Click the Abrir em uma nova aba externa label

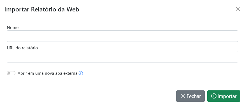pyautogui.click(x=47, y=73)
